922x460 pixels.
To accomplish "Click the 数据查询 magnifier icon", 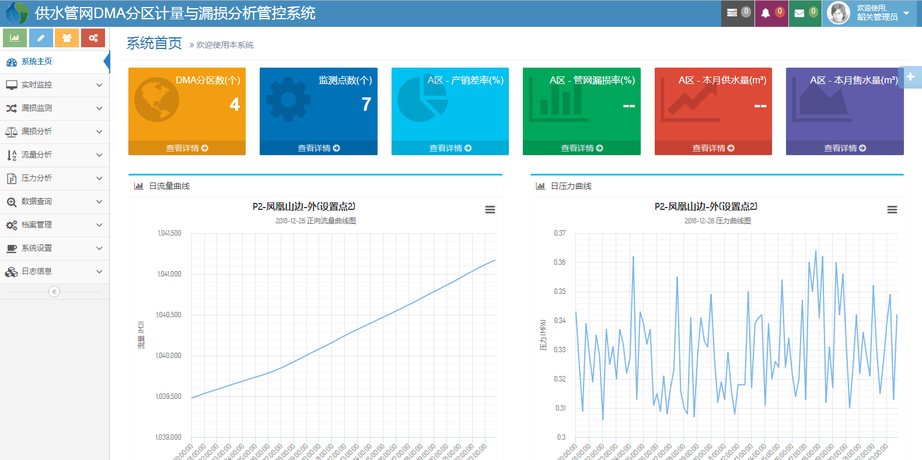I will point(11,202).
